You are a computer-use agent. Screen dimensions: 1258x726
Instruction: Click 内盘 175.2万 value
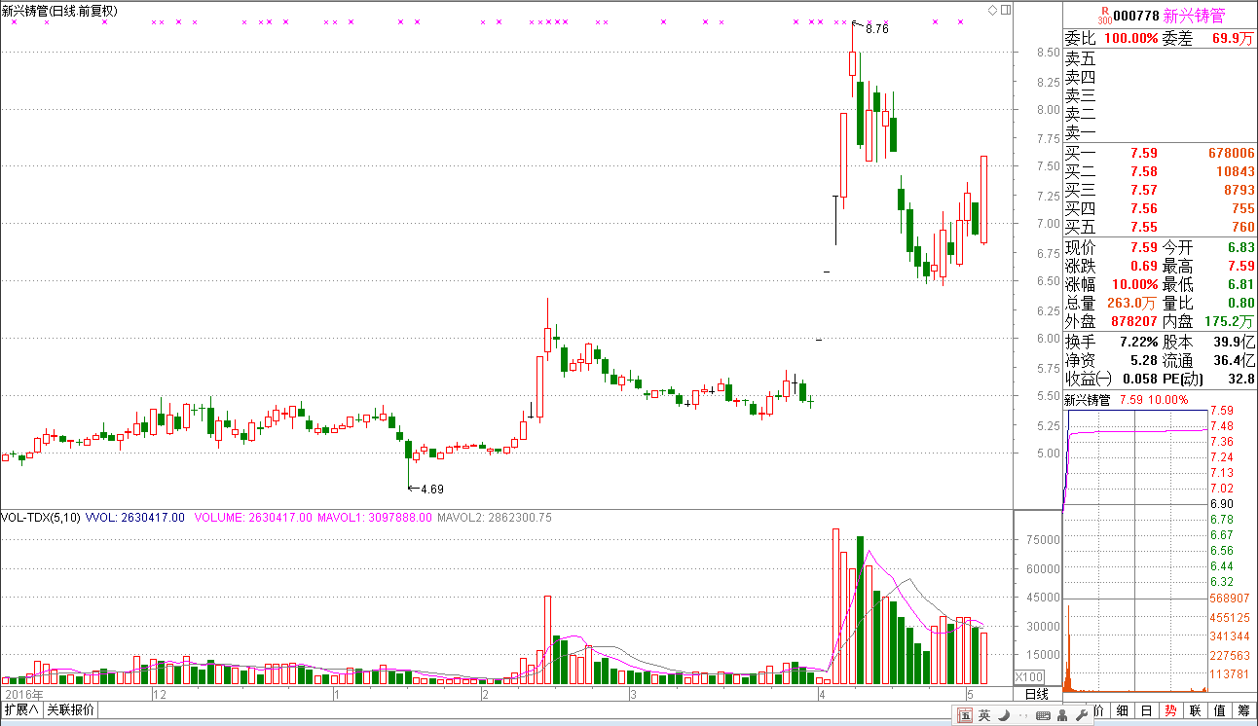point(1232,321)
